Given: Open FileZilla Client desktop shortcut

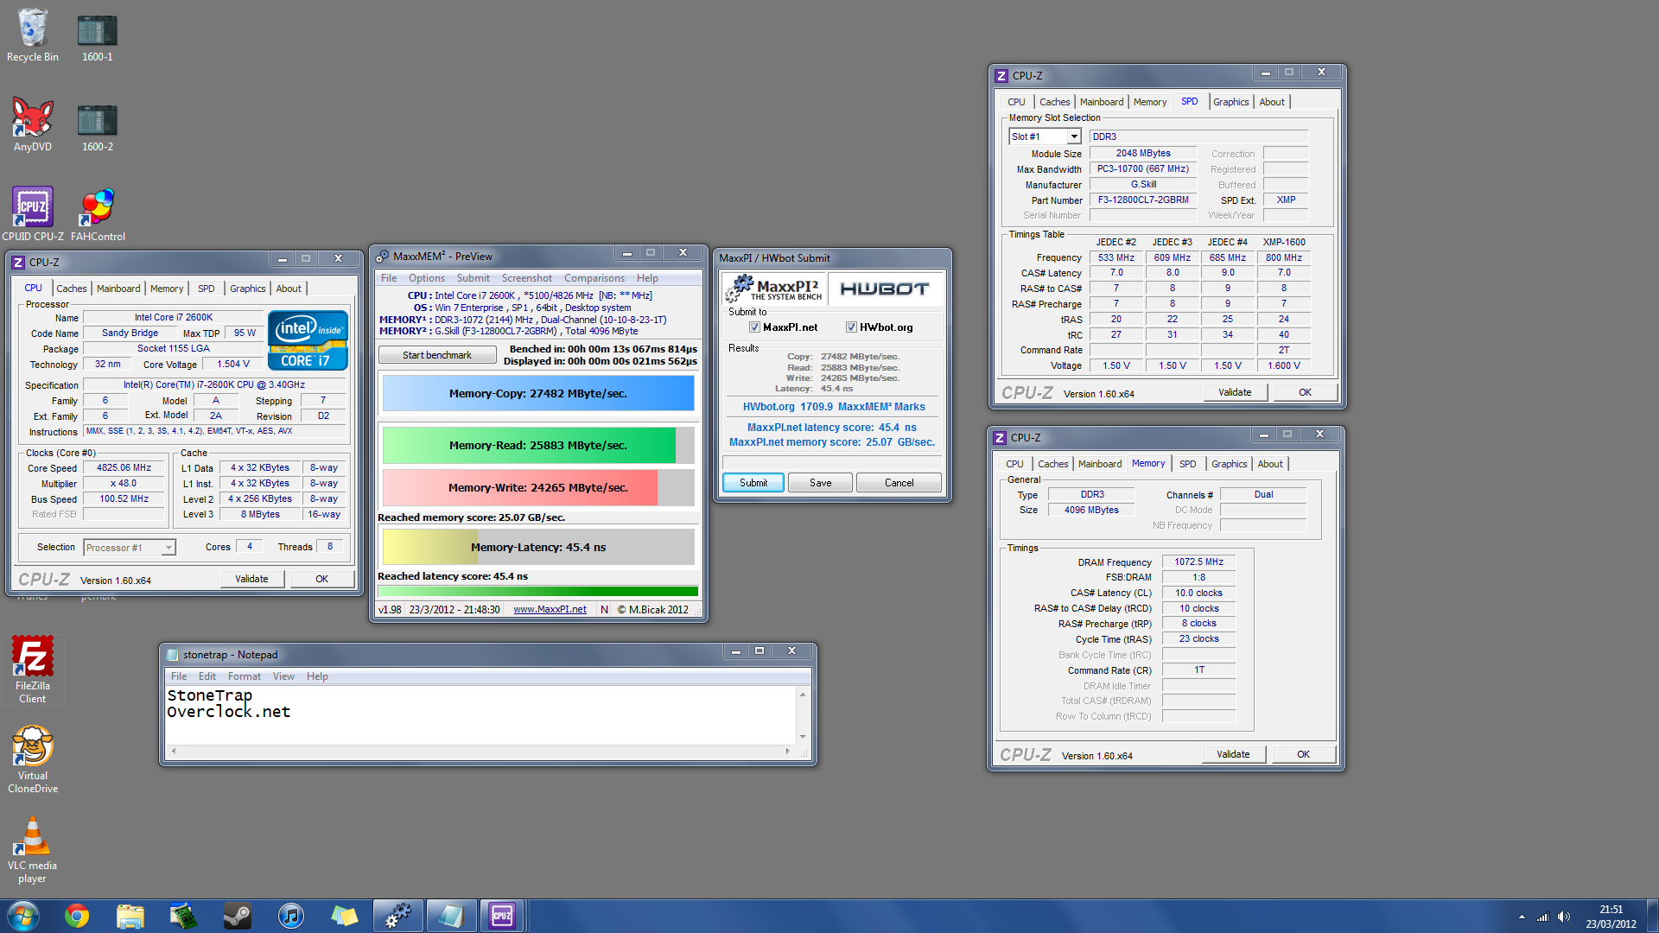Looking at the screenshot, I should 33,670.
